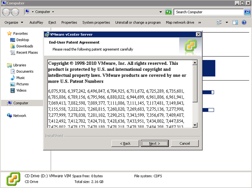Click the patent agreement scroll down arrow
This screenshot has height=188, width=252.
pyautogui.click(x=195, y=125)
